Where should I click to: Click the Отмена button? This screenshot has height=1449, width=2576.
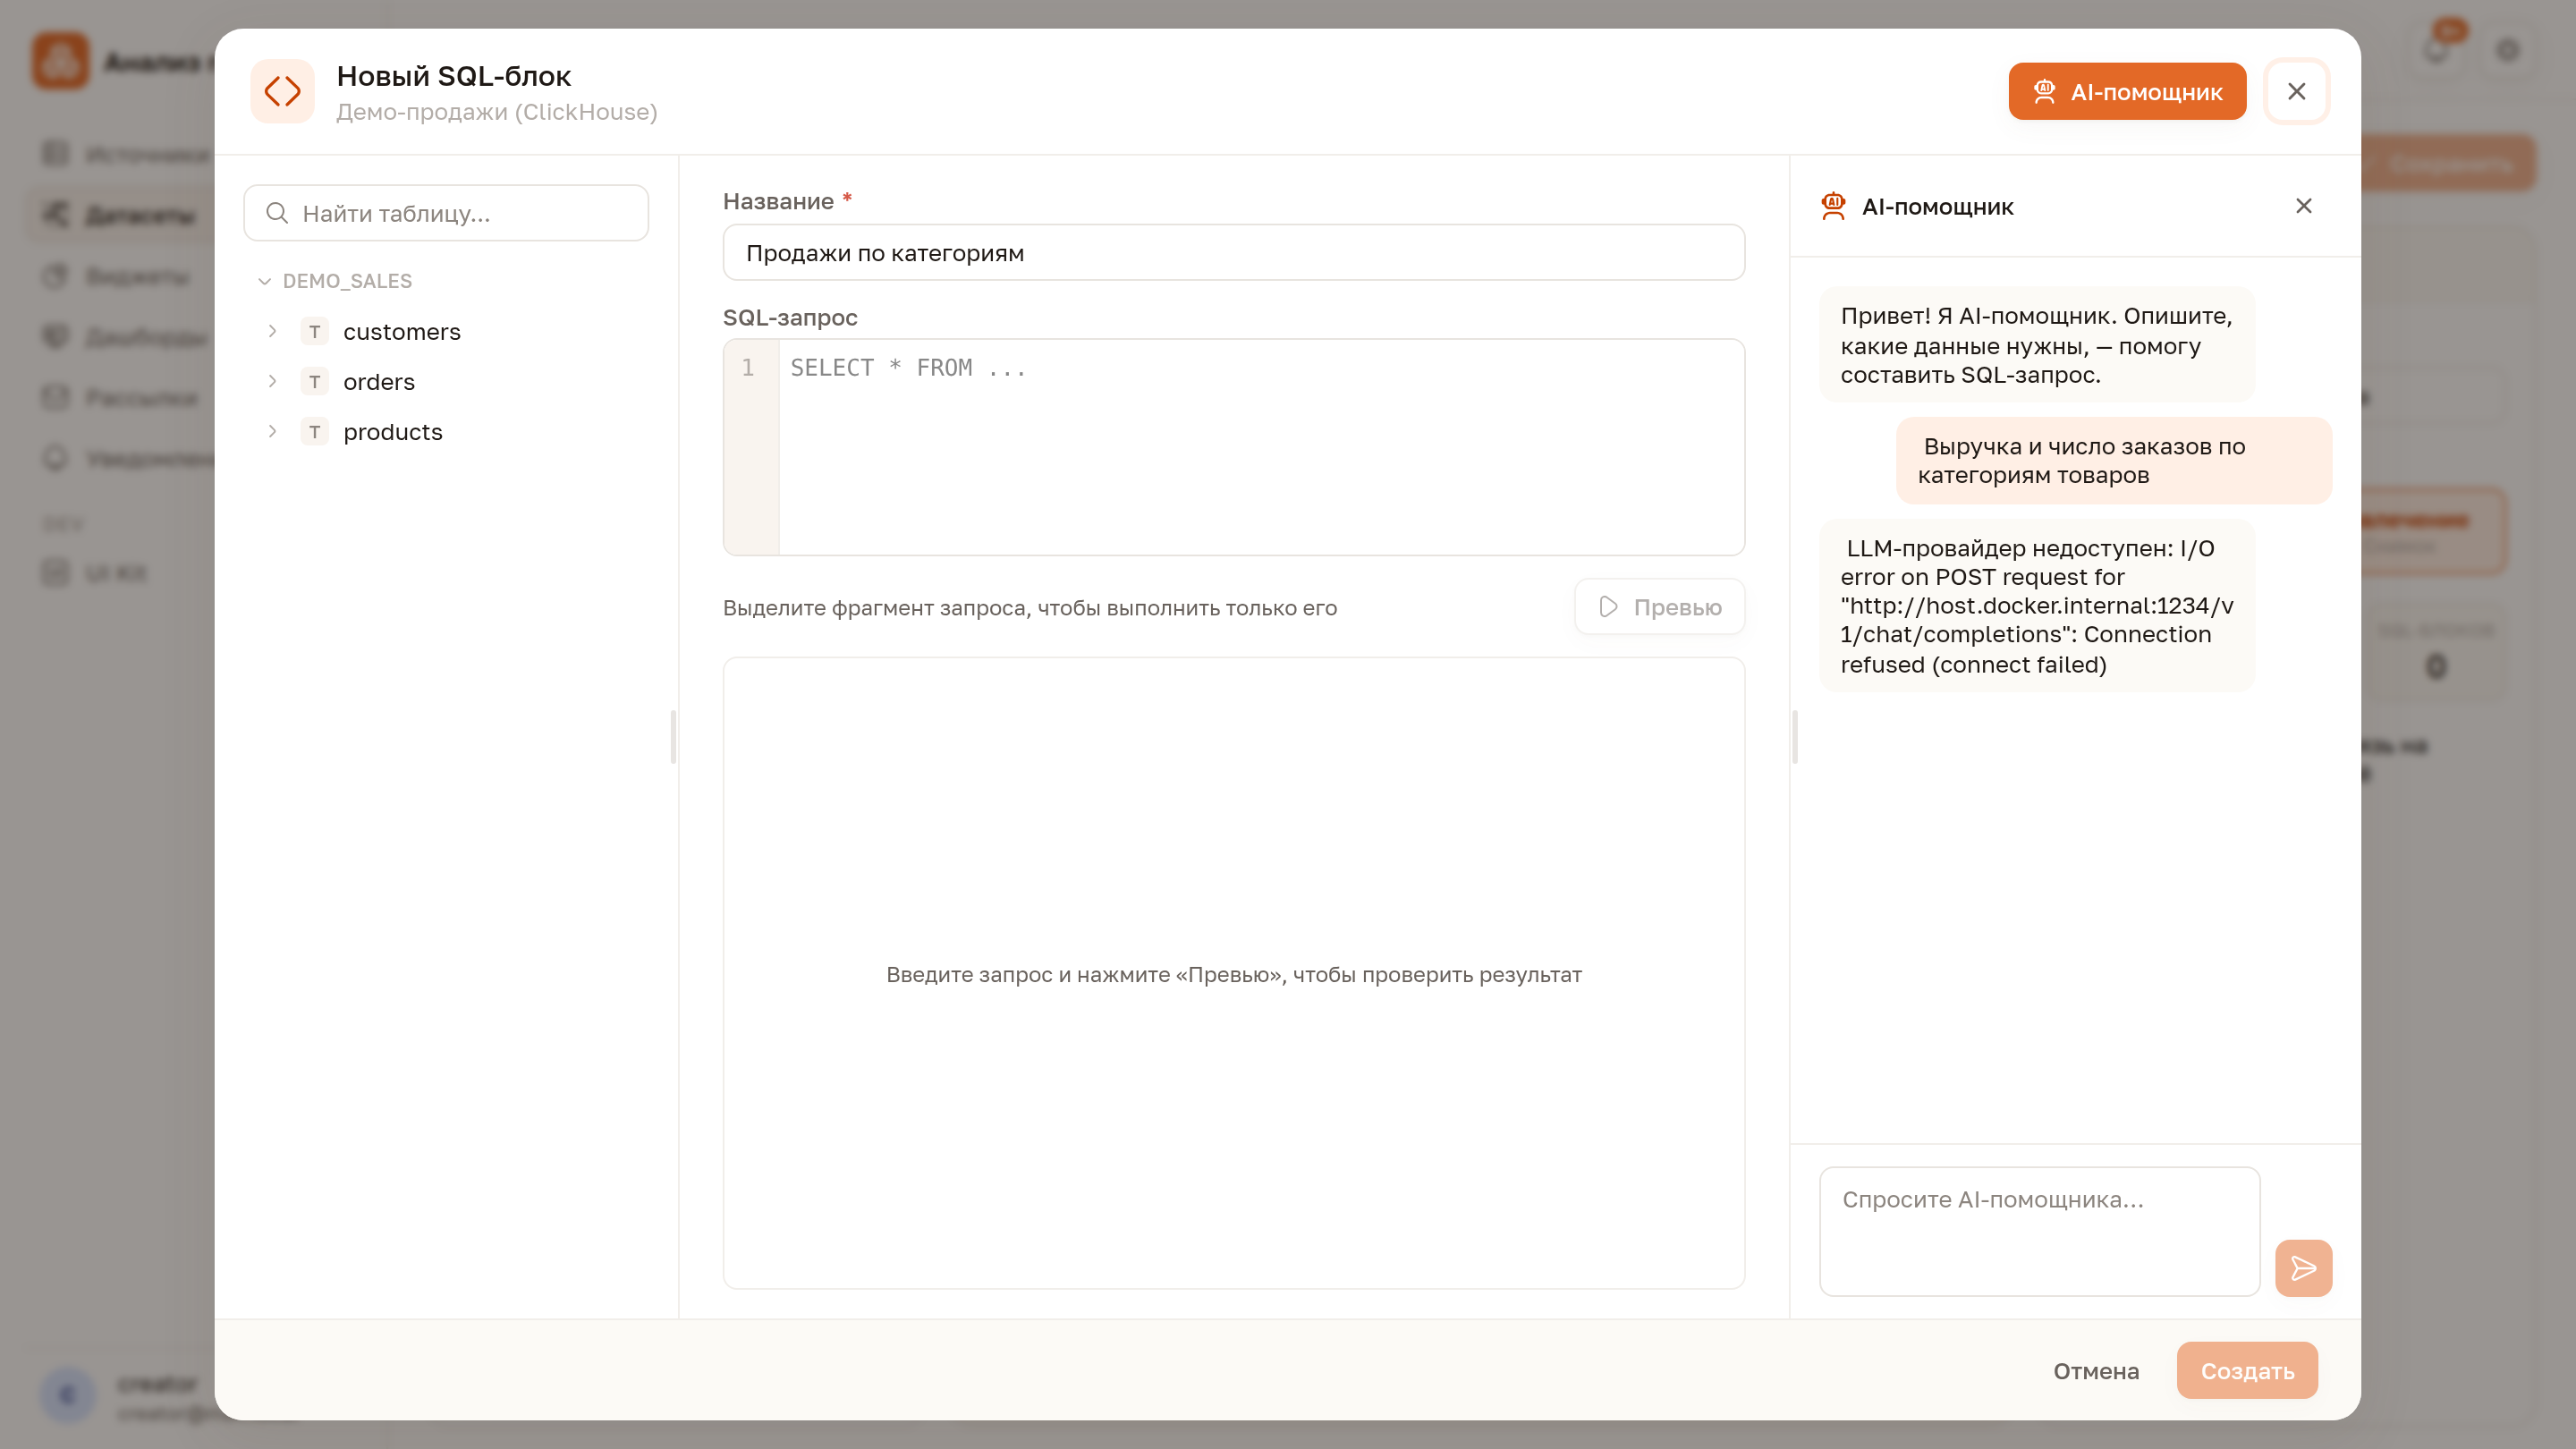point(2096,1371)
